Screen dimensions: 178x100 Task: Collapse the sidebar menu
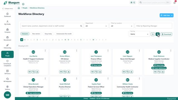[x=8, y=9]
